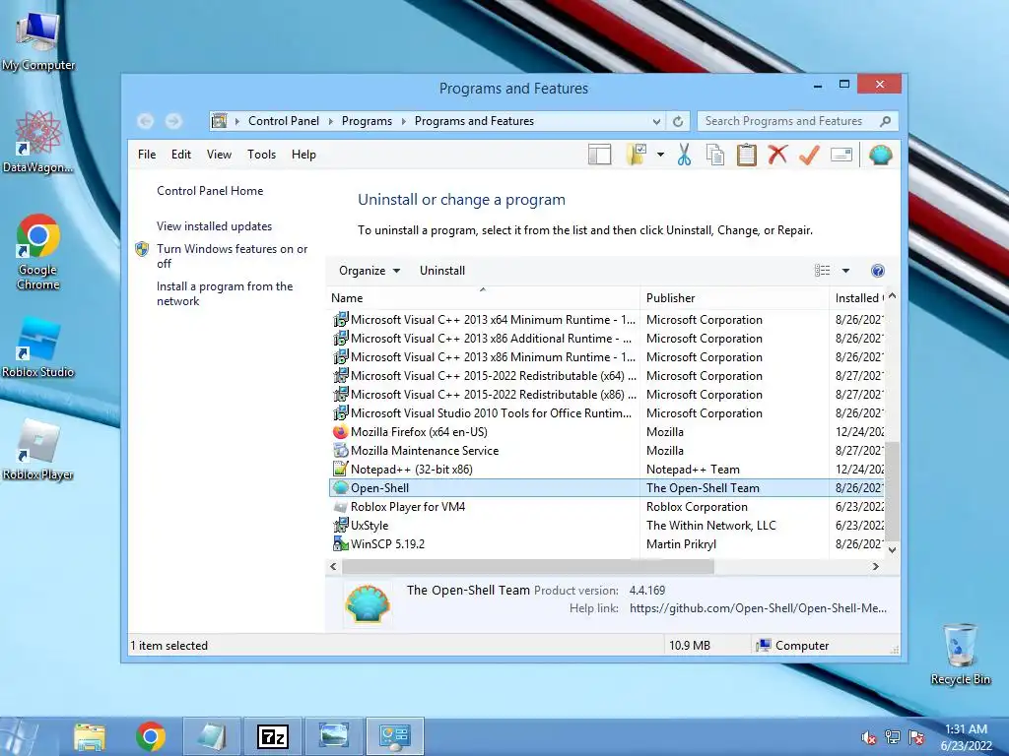Click the Open-Shell GitHub help link
1009x756 pixels.
tap(758, 608)
